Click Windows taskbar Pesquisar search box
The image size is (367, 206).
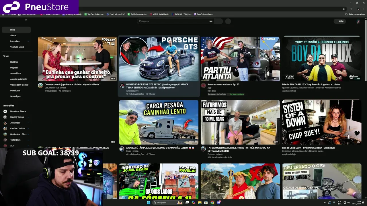168,203
